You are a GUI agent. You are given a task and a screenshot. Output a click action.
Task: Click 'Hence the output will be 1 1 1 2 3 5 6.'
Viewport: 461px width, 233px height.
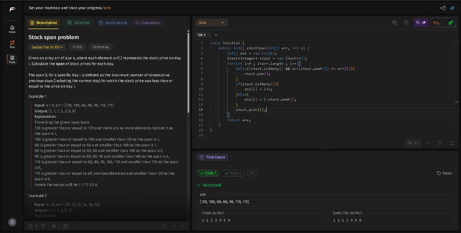pyautogui.click(x=66, y=185)
